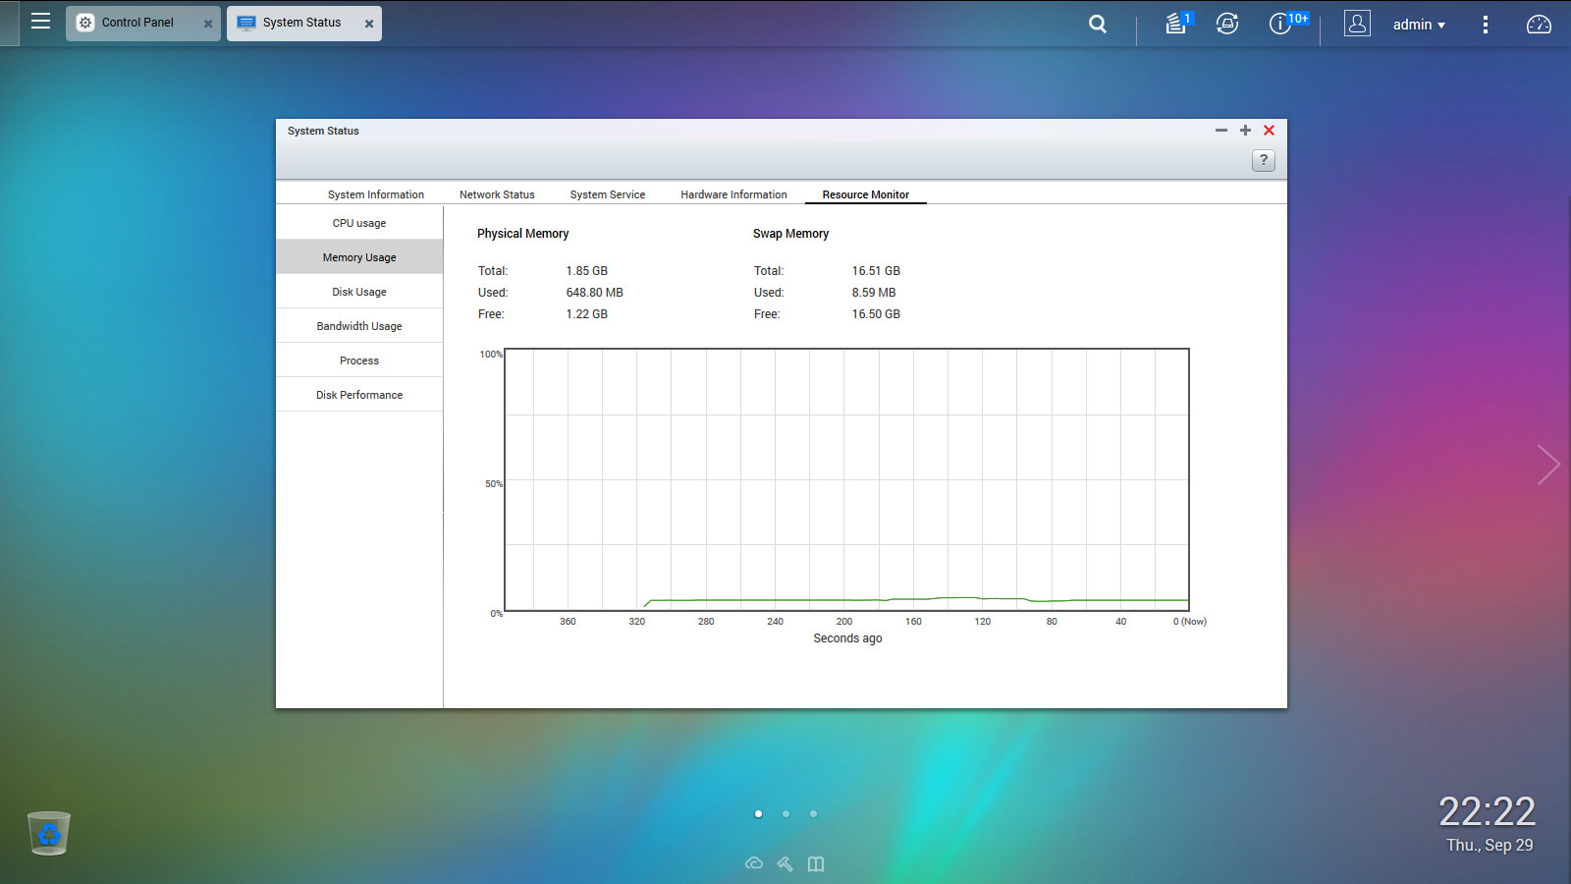Click the Swap Memory heading
This screenshot has height=884, width=1571.
tap(790, 234)
